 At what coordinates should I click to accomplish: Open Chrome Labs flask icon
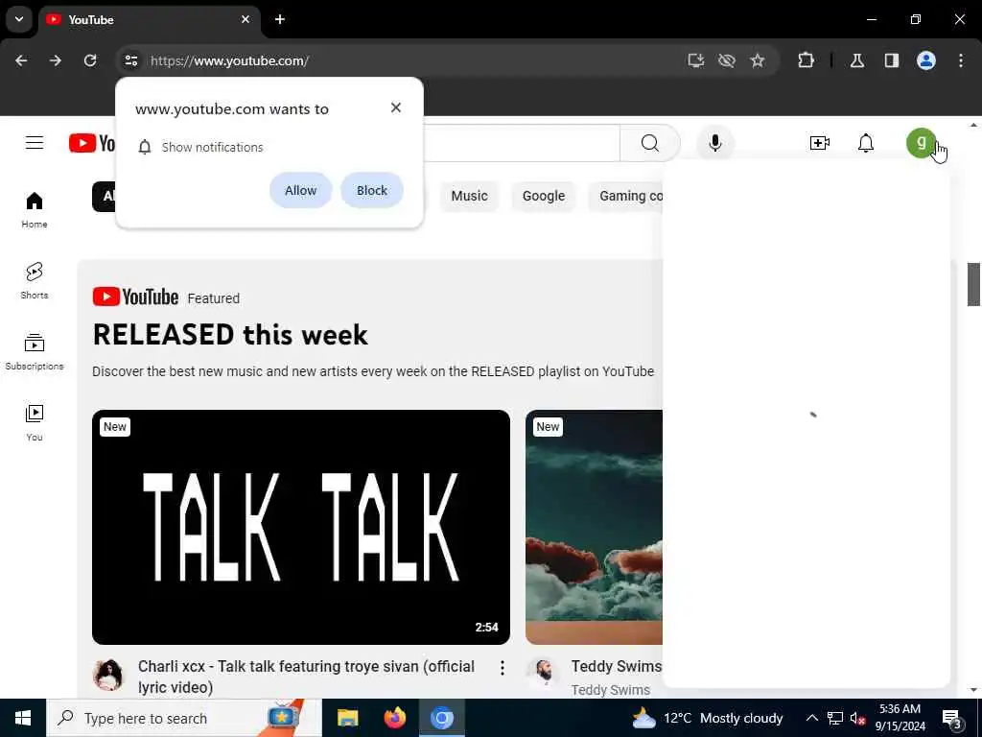tap(857, 60)
